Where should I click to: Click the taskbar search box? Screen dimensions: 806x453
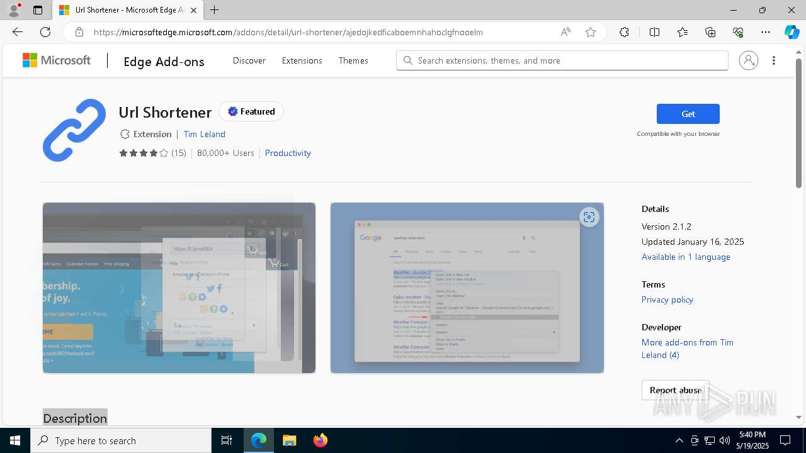pyautogui.click(x=121, y=440)
